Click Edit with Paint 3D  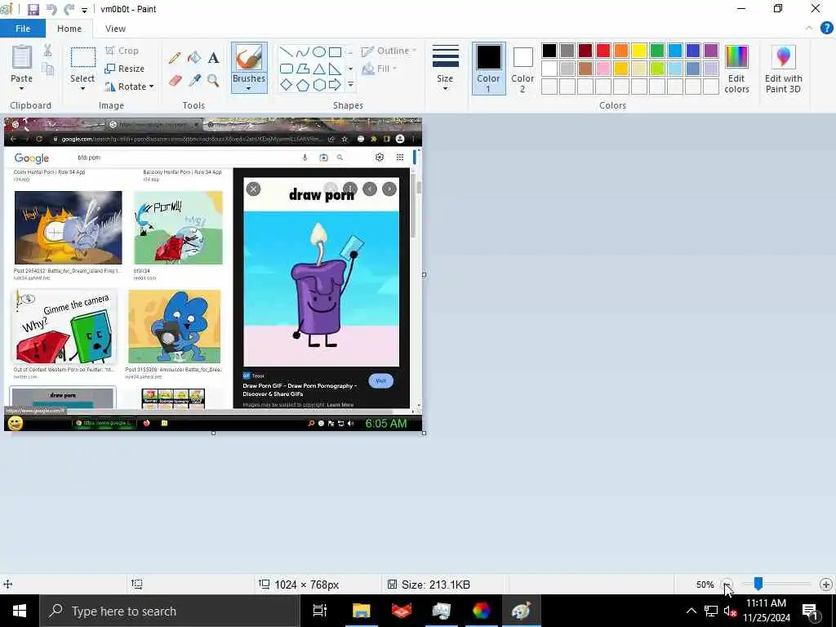[x=783, y=69]
